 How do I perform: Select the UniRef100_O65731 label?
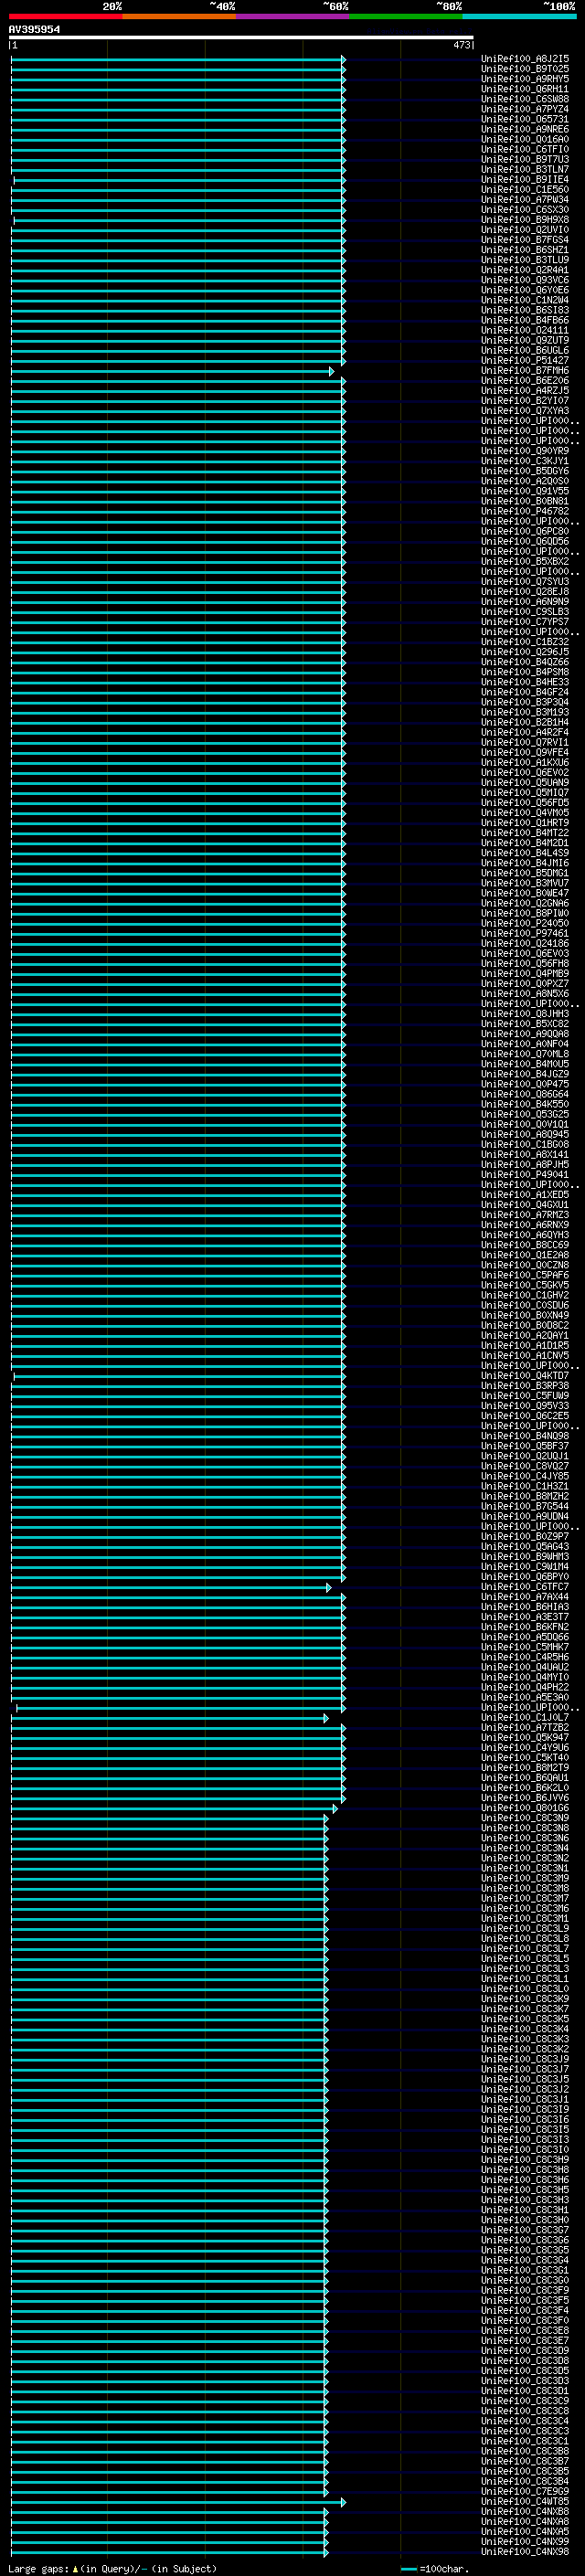point(525,119)
